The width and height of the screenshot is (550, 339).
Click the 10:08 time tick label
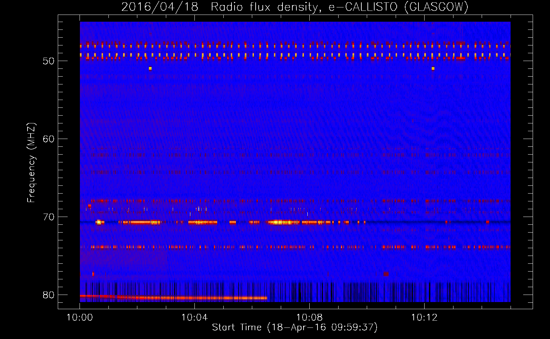point(309,318)
